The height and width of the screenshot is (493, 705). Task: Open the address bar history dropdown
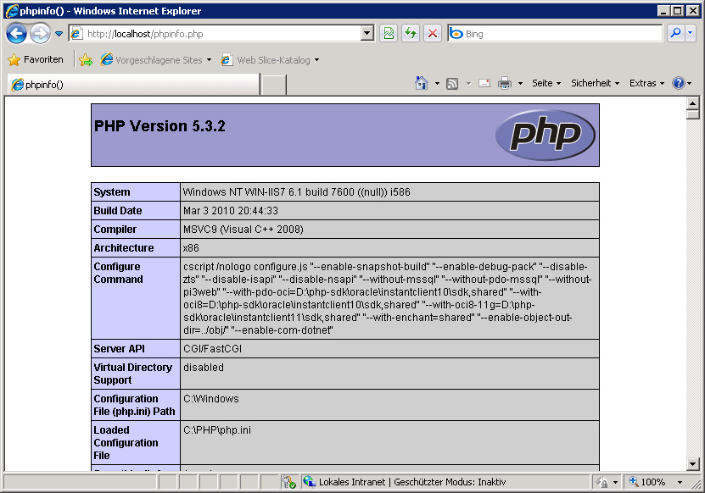click(366, 34)
